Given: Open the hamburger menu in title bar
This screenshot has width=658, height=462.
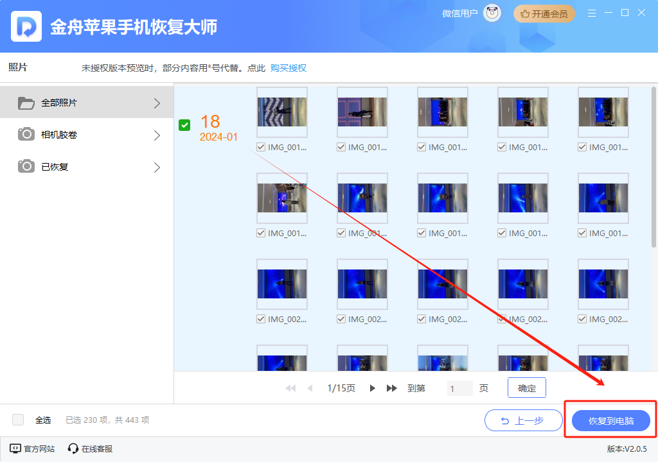Looking at the screenshot, I should [x=591, y=12].
